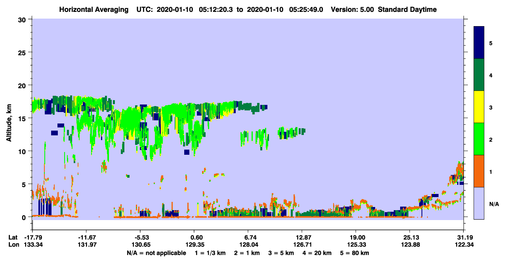Click longitude value 130.65
Image resolution: width=515 pixels, height=264 pixels.
pyautogui.click(x=140, y=245)
